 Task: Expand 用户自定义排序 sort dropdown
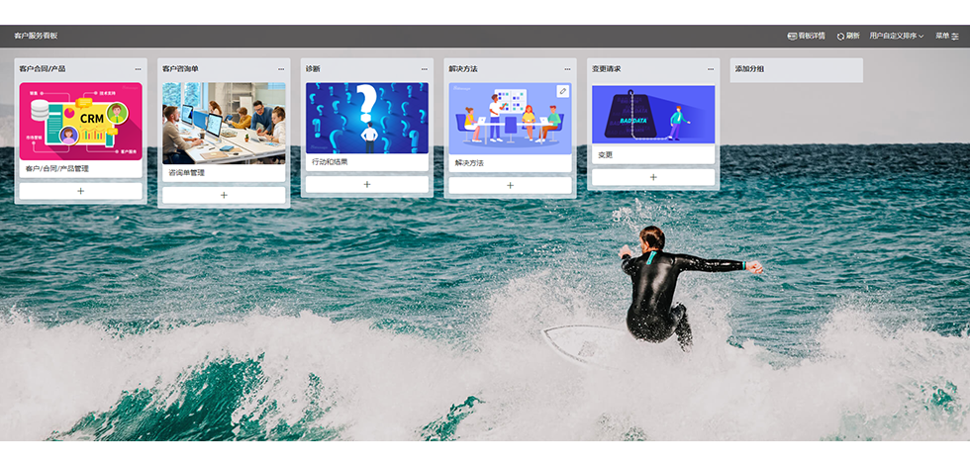click(x=896, y=36)
